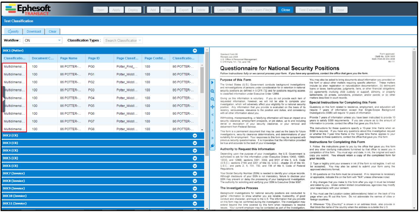Click the Export toolbar button
The height and width of the screenshot is (212, 419).
pos(184,10)
